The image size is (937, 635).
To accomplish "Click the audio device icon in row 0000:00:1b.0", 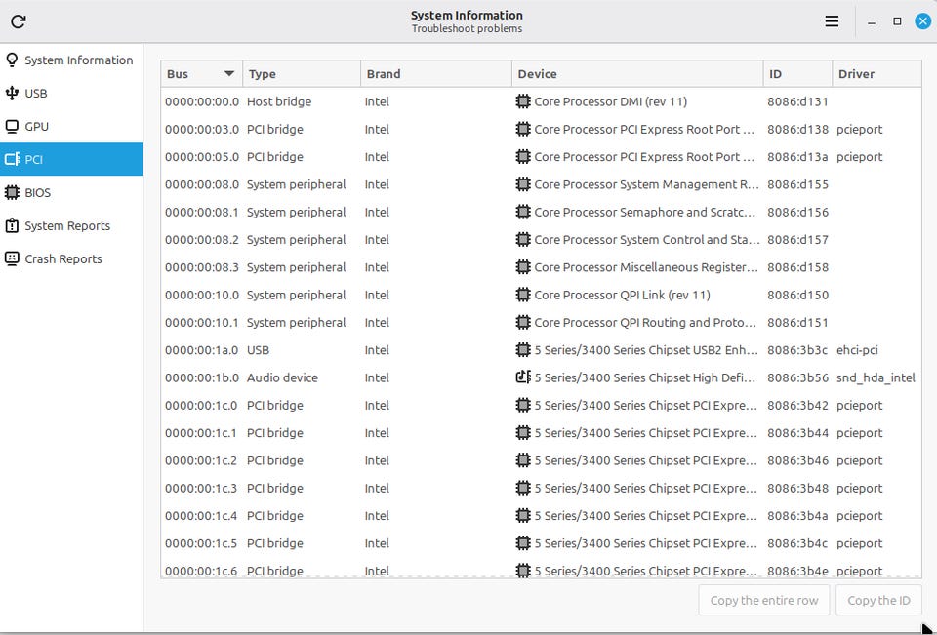I will [523, 377].
